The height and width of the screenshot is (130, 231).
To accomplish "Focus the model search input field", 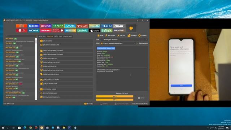I will [20, 36].
